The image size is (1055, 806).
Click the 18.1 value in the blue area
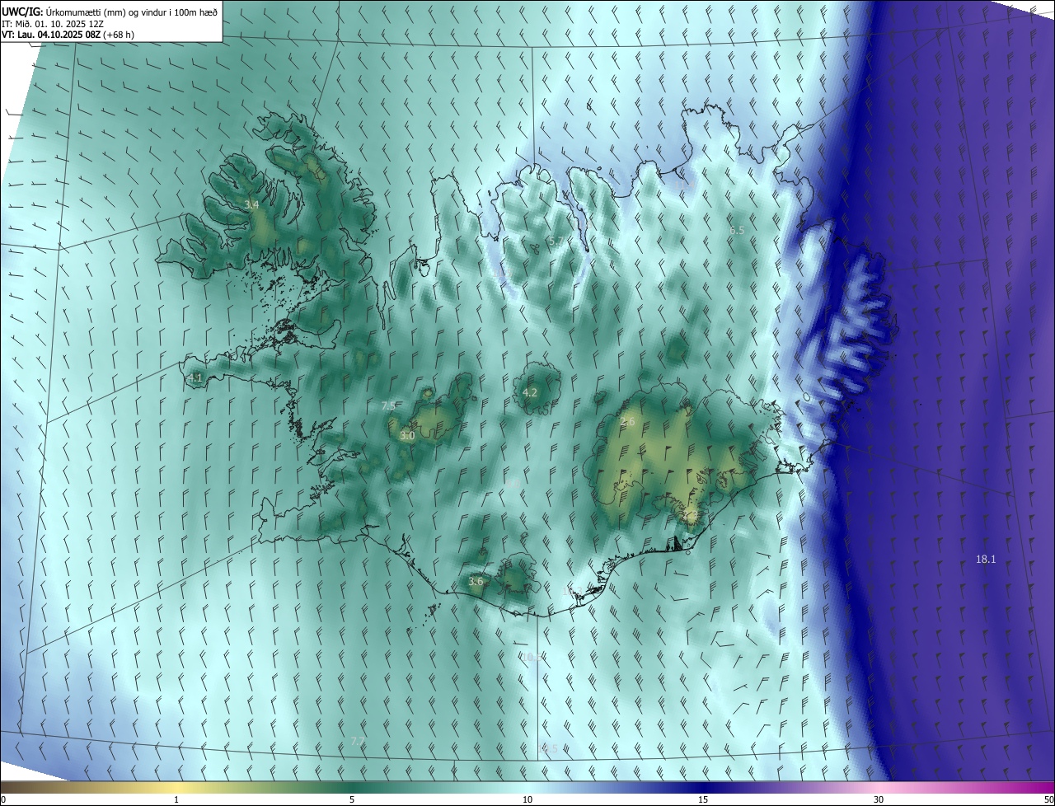pyautogui.click(x=986, y=559)
